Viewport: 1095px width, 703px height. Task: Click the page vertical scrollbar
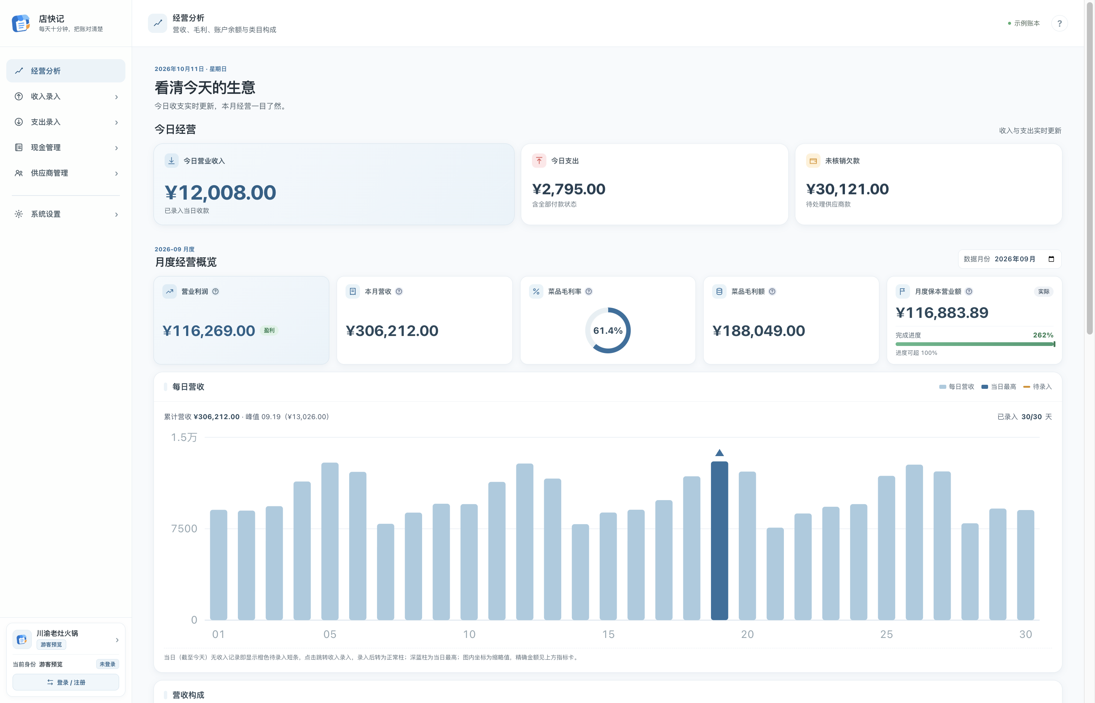point(1089,169)
